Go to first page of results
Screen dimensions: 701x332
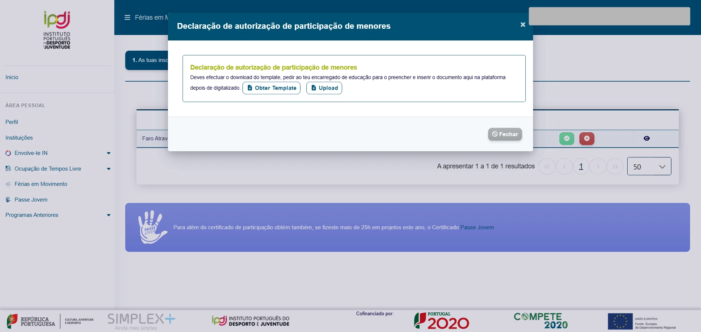click(x=547, y=167)
